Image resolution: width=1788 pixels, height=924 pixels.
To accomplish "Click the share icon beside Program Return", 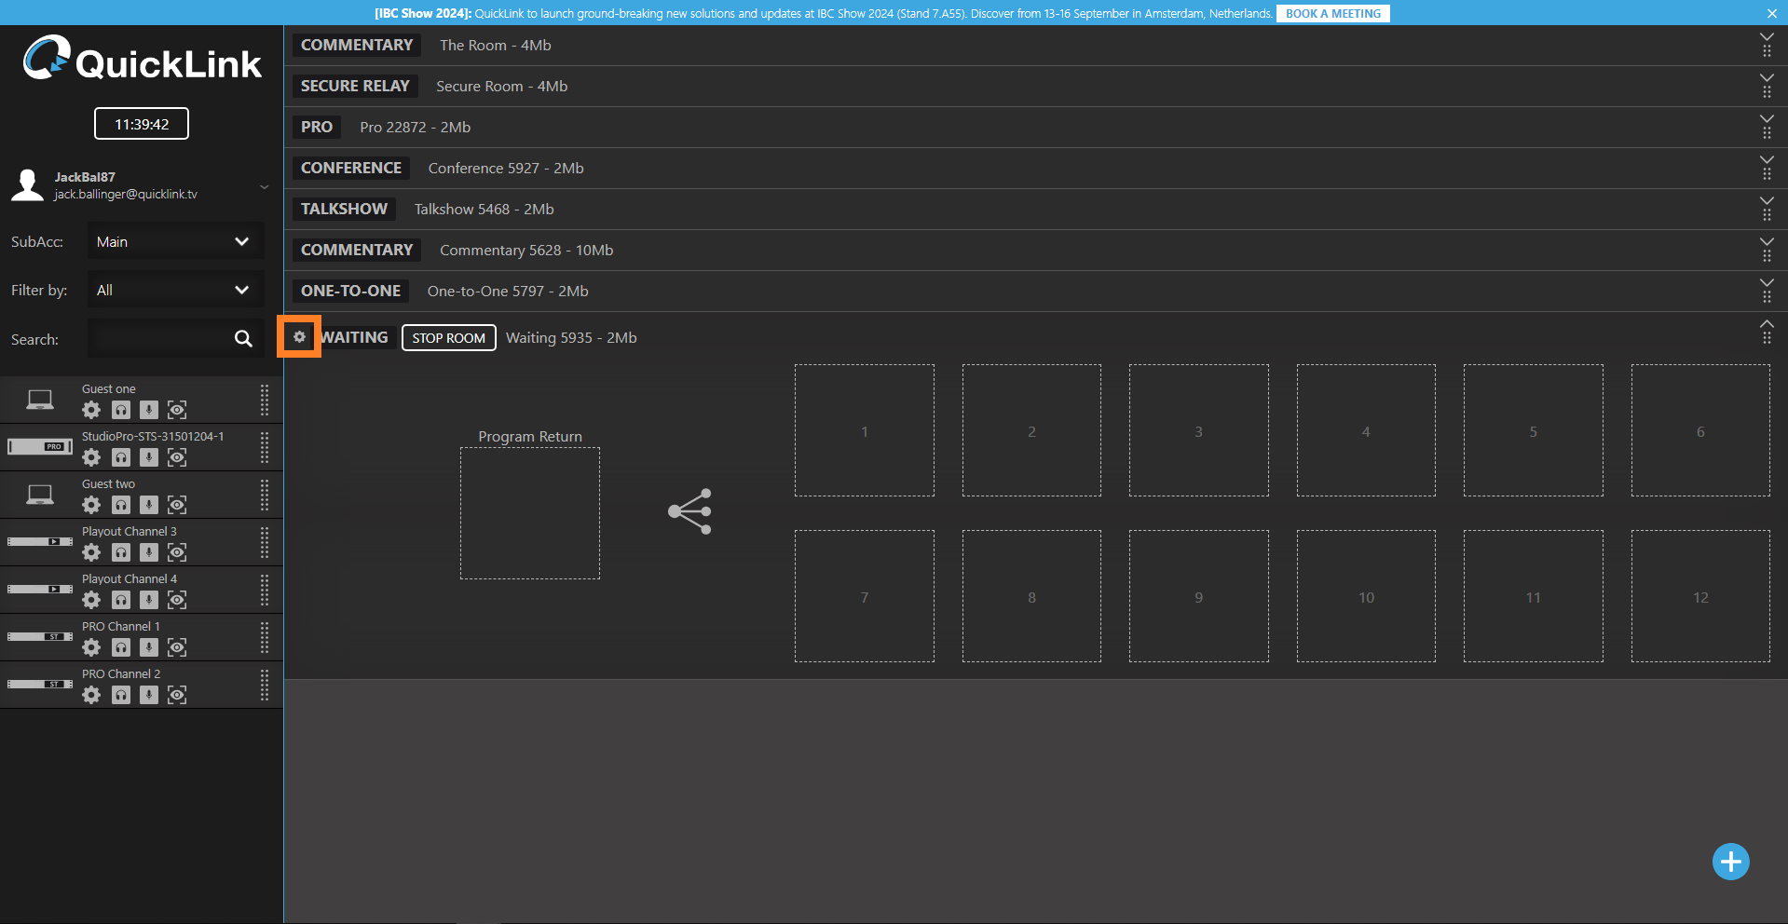I will pos(689,511).
